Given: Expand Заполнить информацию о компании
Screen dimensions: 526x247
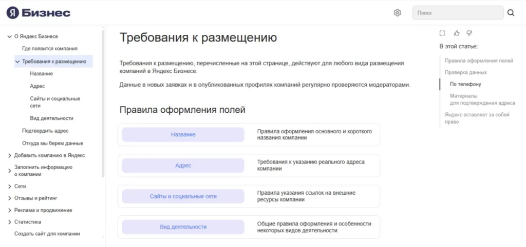Looking at the screenshot, I should (x=9, y=171).
